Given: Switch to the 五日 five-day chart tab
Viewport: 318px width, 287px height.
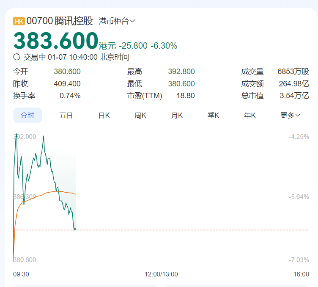Looking at the screenshot, I should [x=66, y=115].
